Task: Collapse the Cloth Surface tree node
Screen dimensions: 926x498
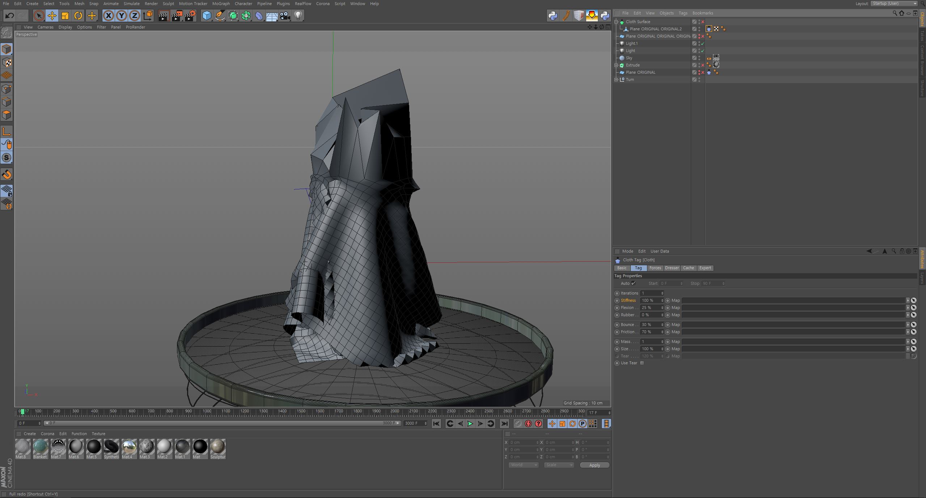Action: coord(616,22)
